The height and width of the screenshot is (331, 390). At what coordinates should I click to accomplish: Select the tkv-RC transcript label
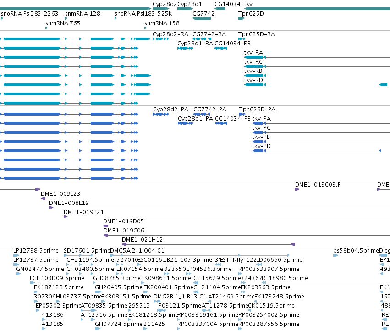coord(253,62)
